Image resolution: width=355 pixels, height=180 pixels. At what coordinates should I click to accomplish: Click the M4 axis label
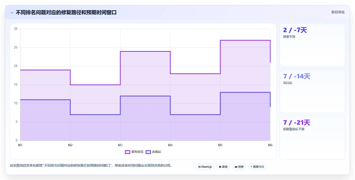point(170,145)
